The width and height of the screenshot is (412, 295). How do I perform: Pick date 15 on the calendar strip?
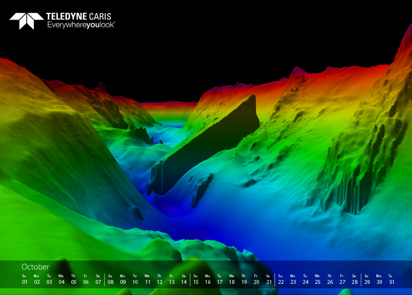[x=196, y=282]
